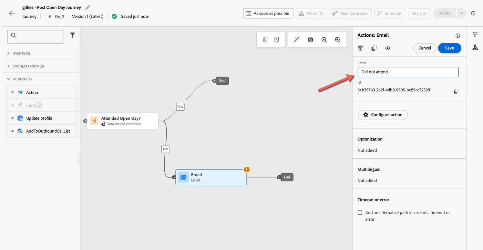The height and width of the screenshot is (250, 483).
Task: Zoom in on the journey canvas
Action: 338,40
